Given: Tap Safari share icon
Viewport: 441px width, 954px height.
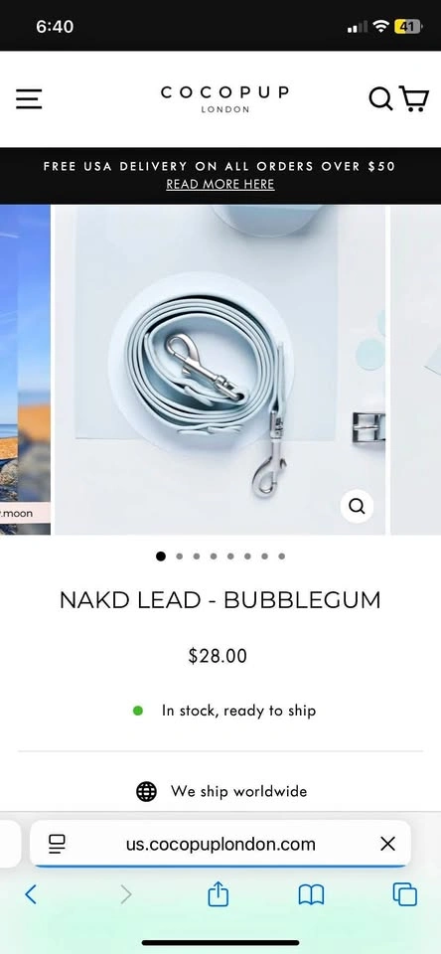Looking at the screenshot, I should click(x=218, y=895).
